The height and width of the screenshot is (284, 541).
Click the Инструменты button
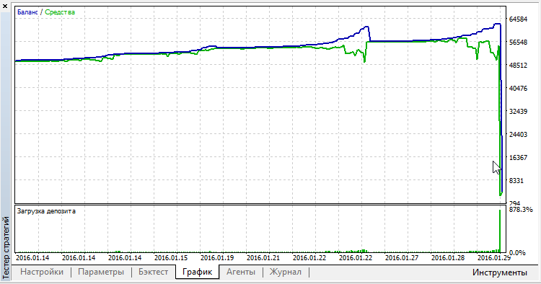[x=500, y=272]
